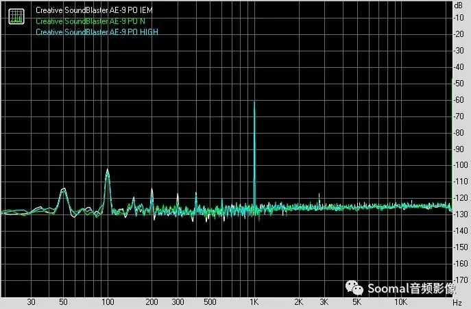
Task: Click the 100 Hz frequency axis label
Action: point(107,301)
